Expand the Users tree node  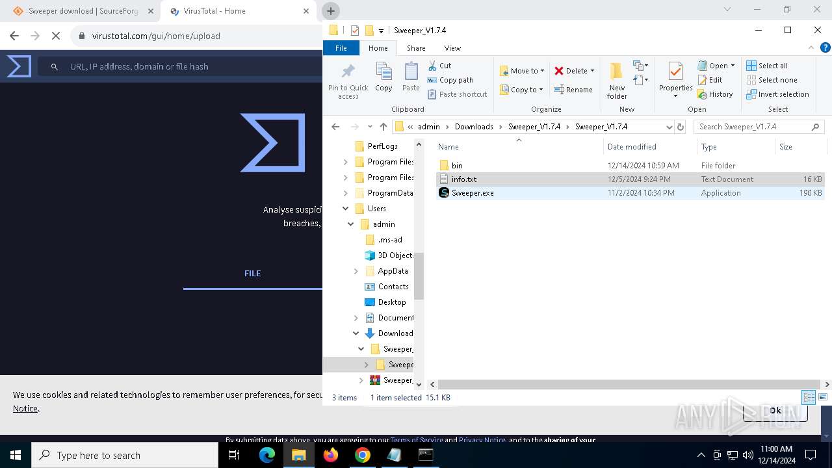click(x=345, y=209)
